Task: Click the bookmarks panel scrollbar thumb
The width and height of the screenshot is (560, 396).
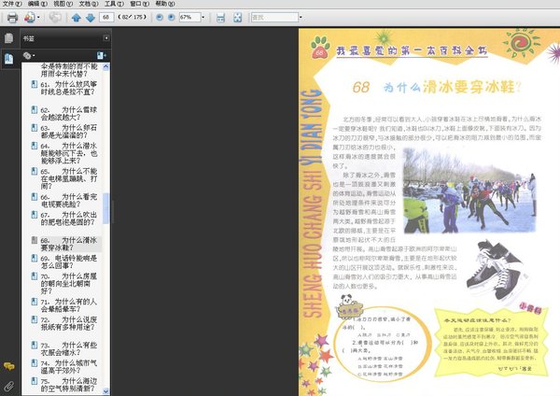Action: 106,208
